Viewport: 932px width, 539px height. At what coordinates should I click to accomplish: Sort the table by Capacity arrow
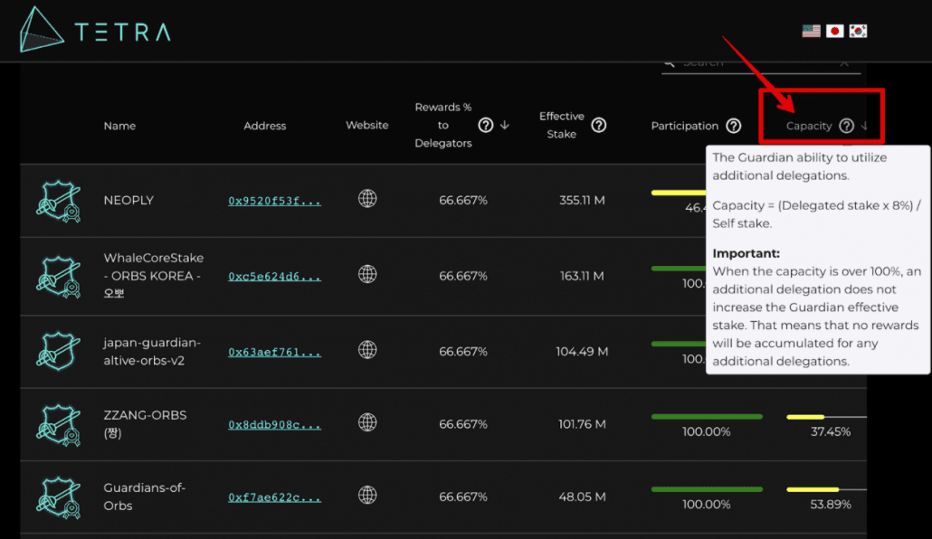pyautogui.click(x=865, y=126)
